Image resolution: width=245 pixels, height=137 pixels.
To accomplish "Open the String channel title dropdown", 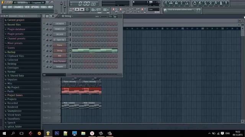I will coord(68,16).
